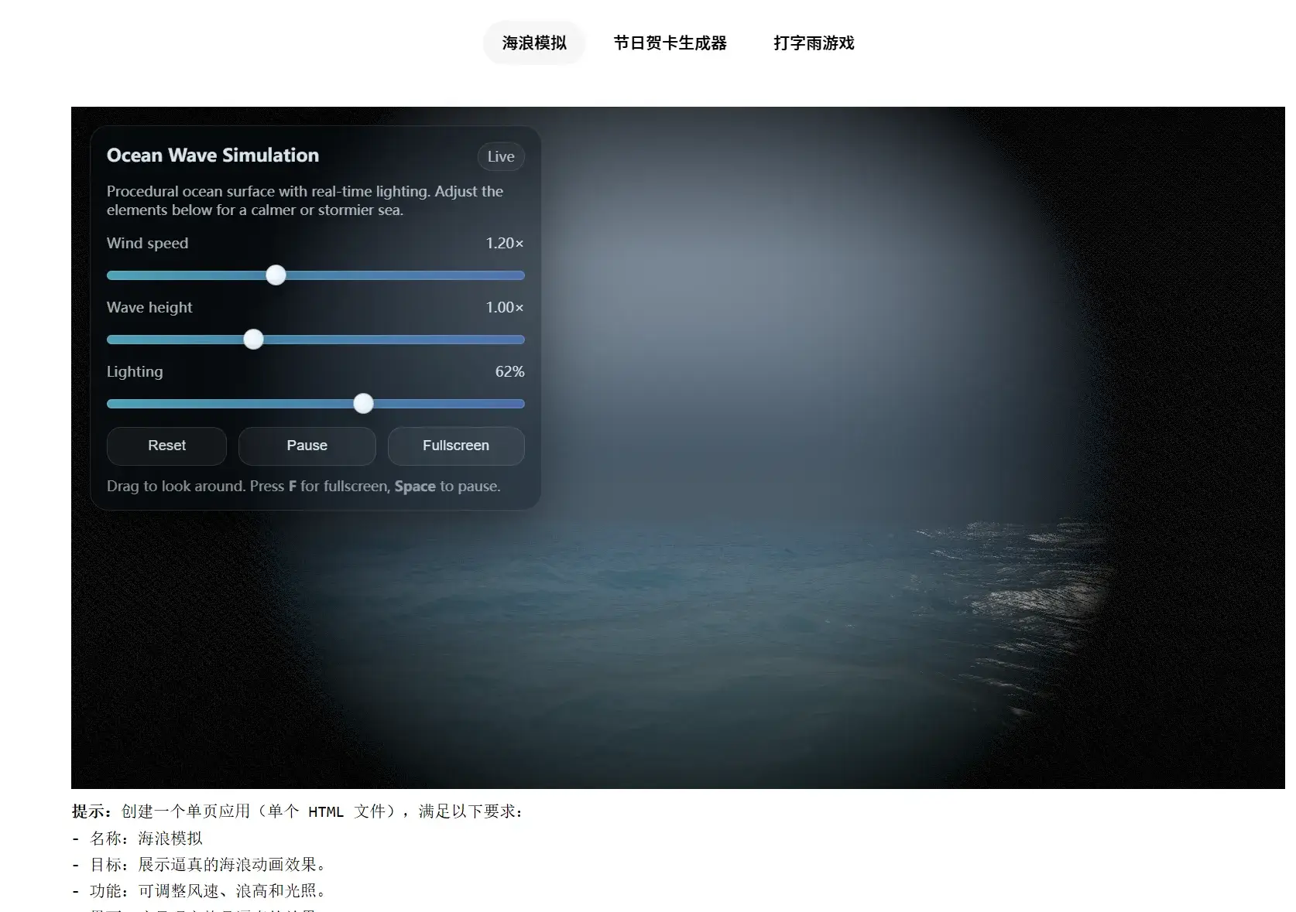Click the Ocean Wave Simulation heading
This screenshot has height=912, width=1296.
tap(213, 155)
